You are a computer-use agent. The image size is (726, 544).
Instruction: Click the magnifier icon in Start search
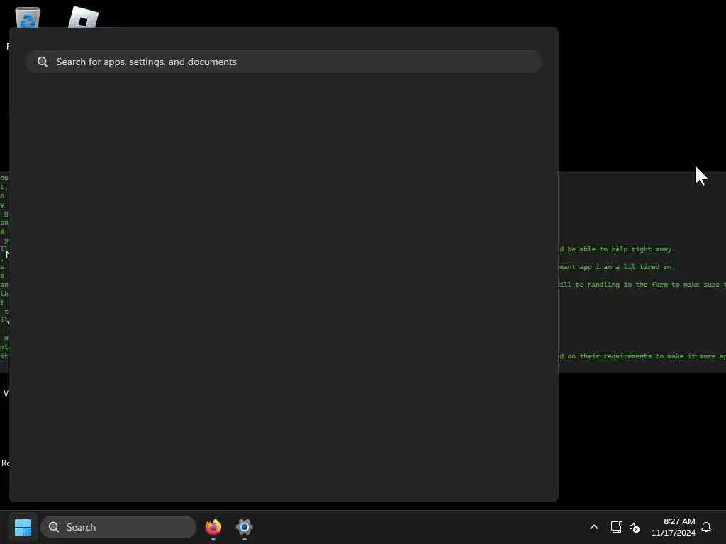43,62
